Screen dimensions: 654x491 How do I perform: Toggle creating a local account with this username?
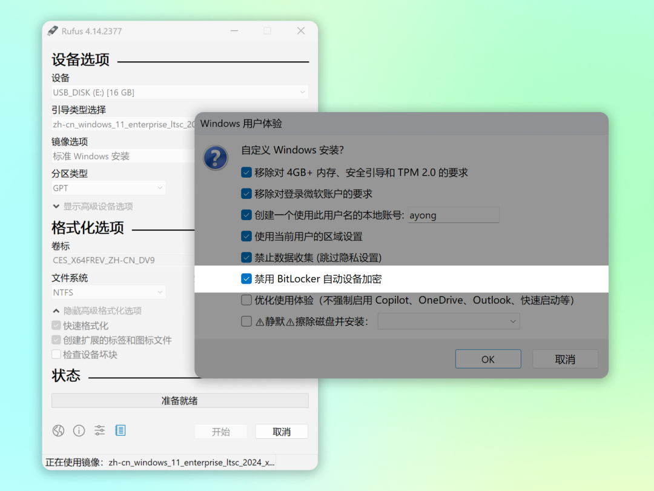coord(246,215)
